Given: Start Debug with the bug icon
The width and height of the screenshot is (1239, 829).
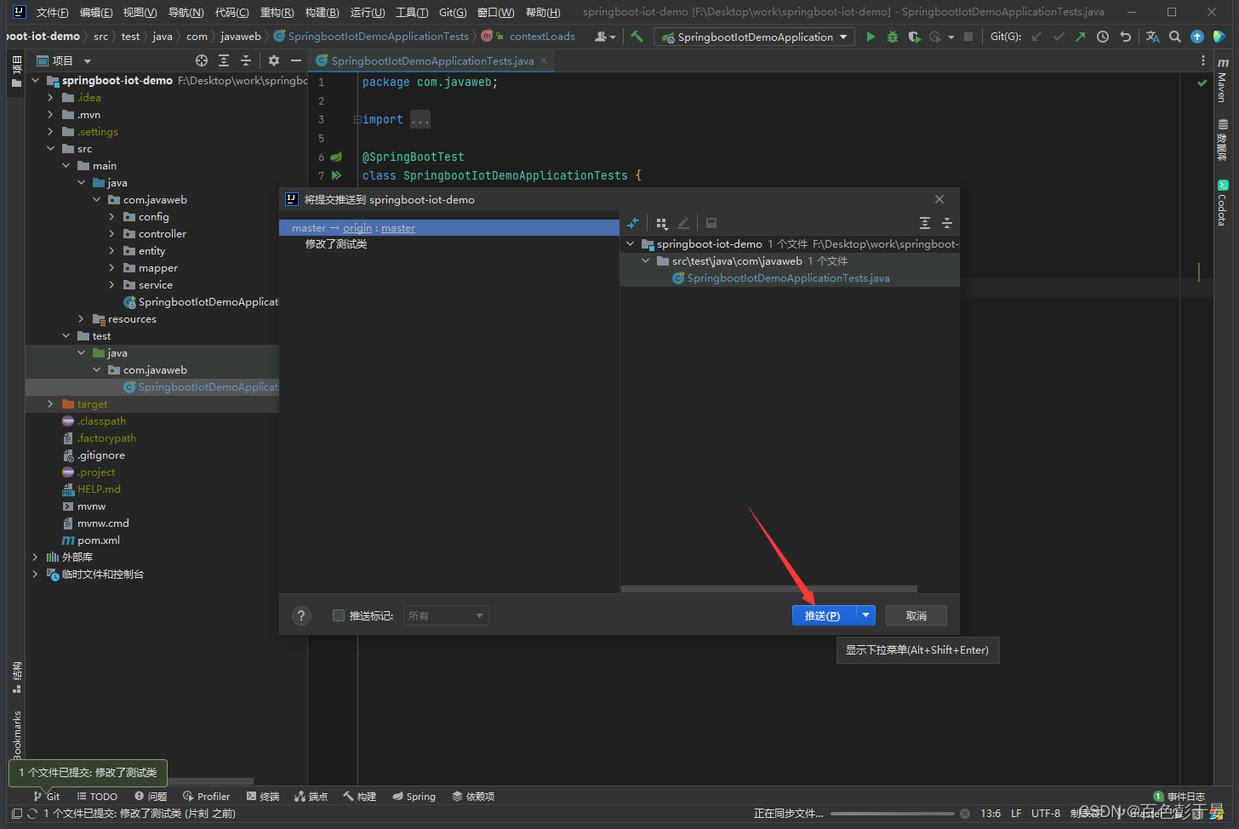Looking at the screenshot, I should click(x=892, y=37).
